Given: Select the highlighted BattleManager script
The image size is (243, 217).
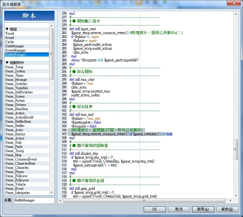Looking at the screenshot, I should pos(27,54).
